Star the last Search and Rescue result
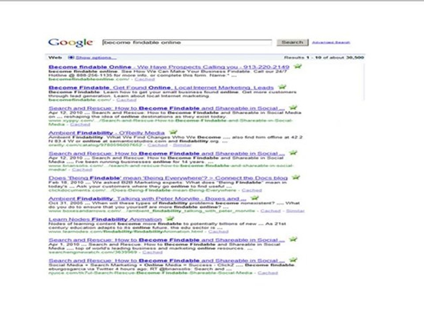The image size is (424, 318). point(293,260)
